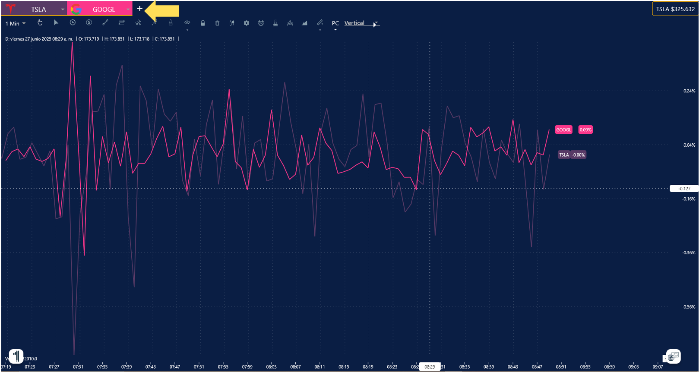Toggle the lock drawings icon
Image resolution: width=699 pixels, height=372 pixels.
[x=202, y=23]
